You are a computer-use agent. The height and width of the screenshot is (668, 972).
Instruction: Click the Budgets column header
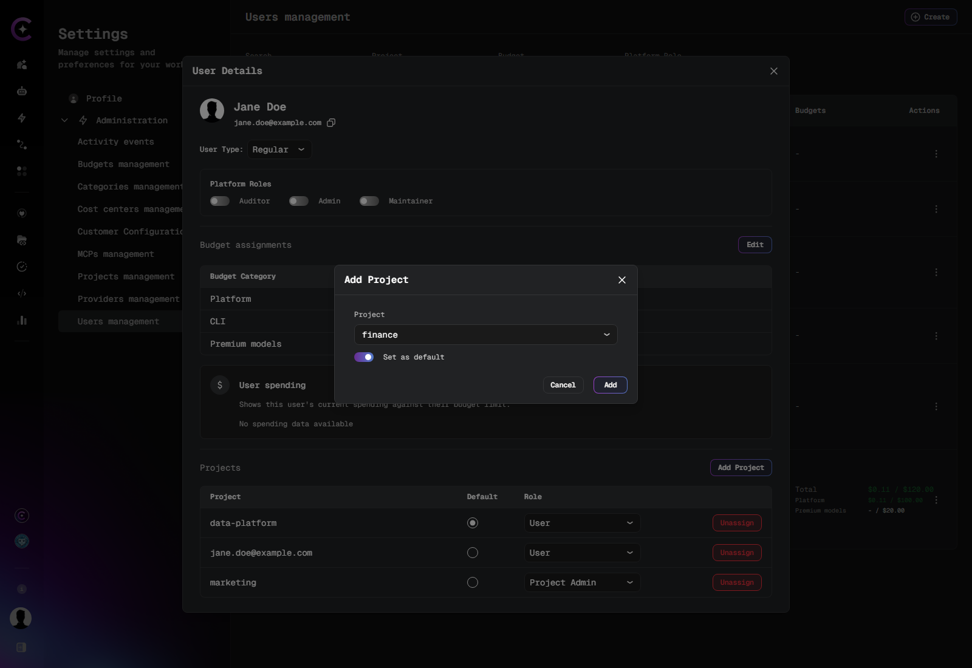(x=810, y=111)
